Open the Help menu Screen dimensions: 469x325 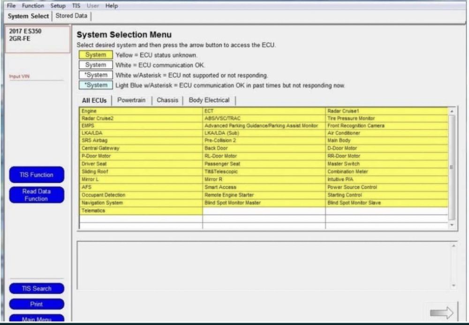[x=112, y=6]
